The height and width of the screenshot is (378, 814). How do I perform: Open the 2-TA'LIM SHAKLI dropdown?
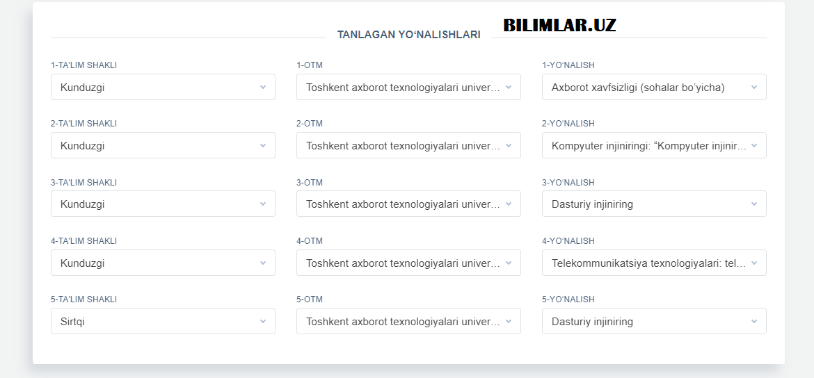[163, 146]
